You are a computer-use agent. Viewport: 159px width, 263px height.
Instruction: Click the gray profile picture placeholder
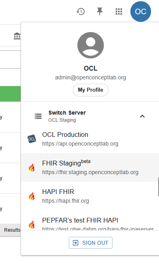click(91, 45)
